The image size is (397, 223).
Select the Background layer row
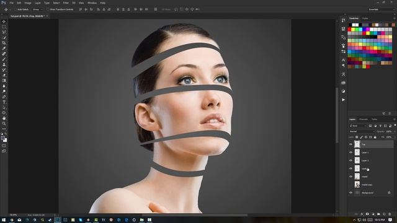coord(371,193)
